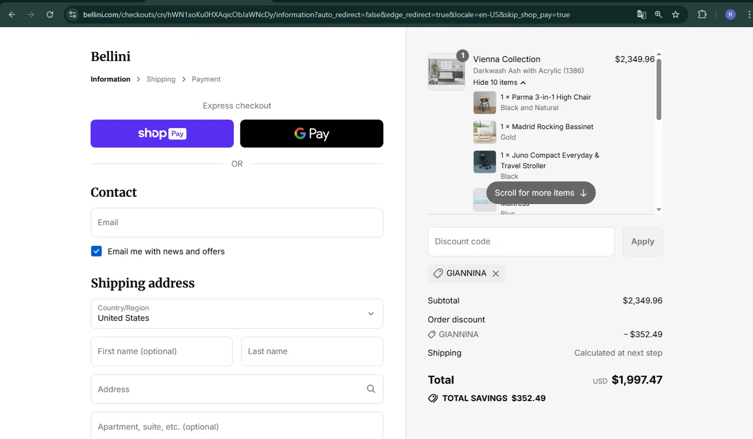Click the Express checkout heading
Image resolution: width=753 pixels, height=439 pixels.
point(237,106)
